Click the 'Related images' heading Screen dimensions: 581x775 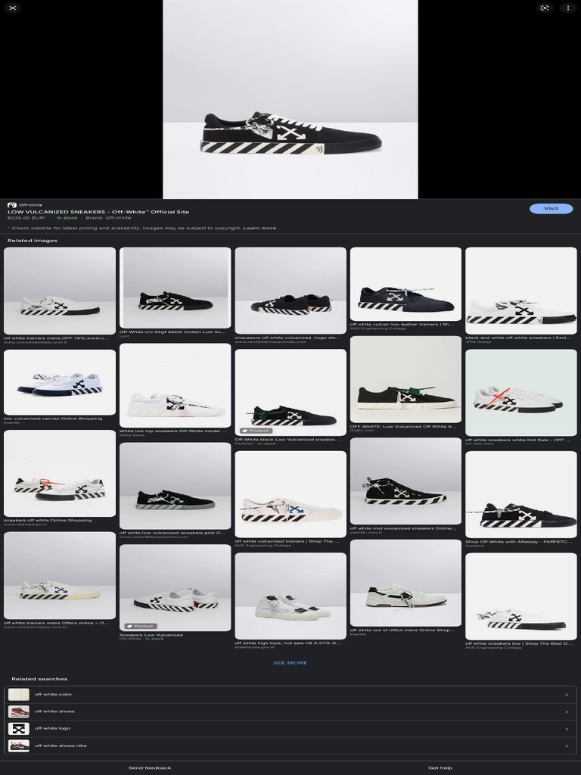click(33, 241)
